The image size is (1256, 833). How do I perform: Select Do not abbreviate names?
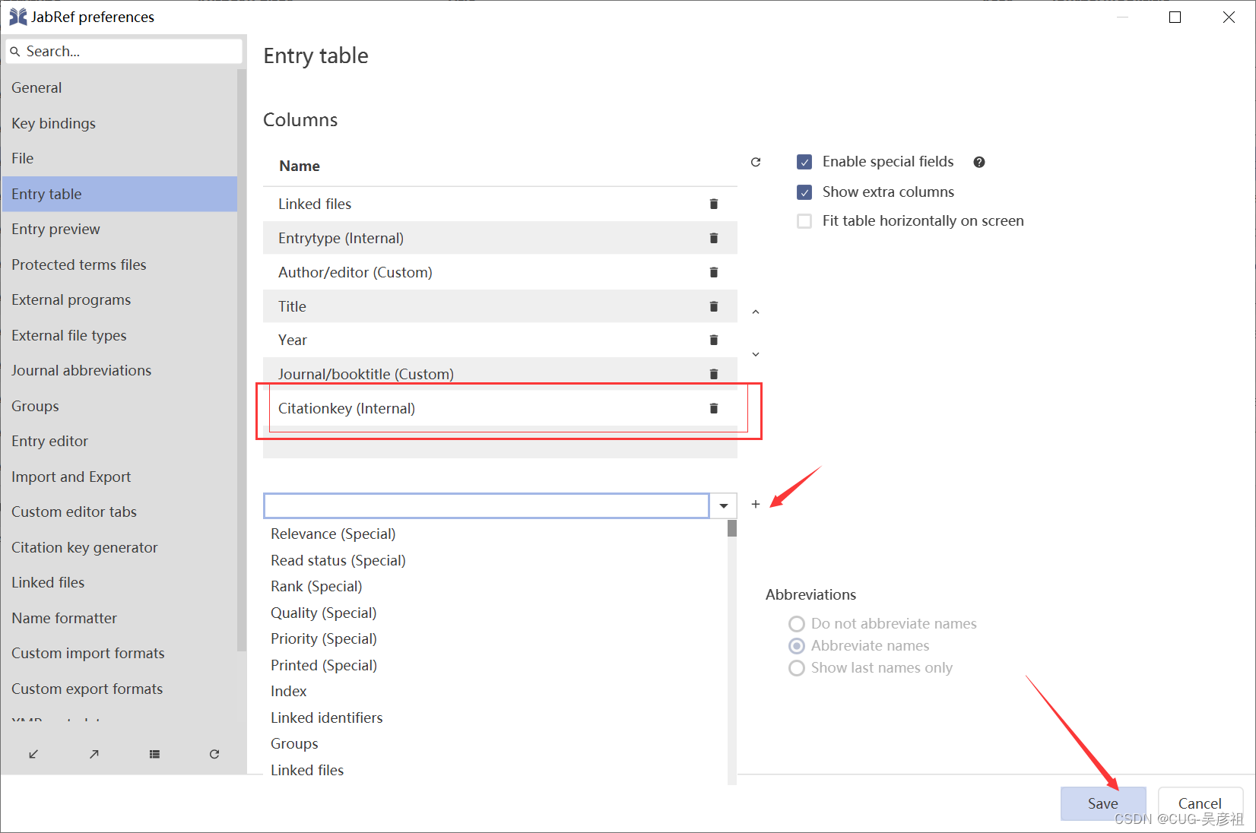(797, 624)
